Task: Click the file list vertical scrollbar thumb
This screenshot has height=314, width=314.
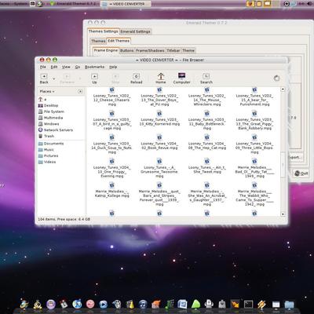Action: [283, 165]
